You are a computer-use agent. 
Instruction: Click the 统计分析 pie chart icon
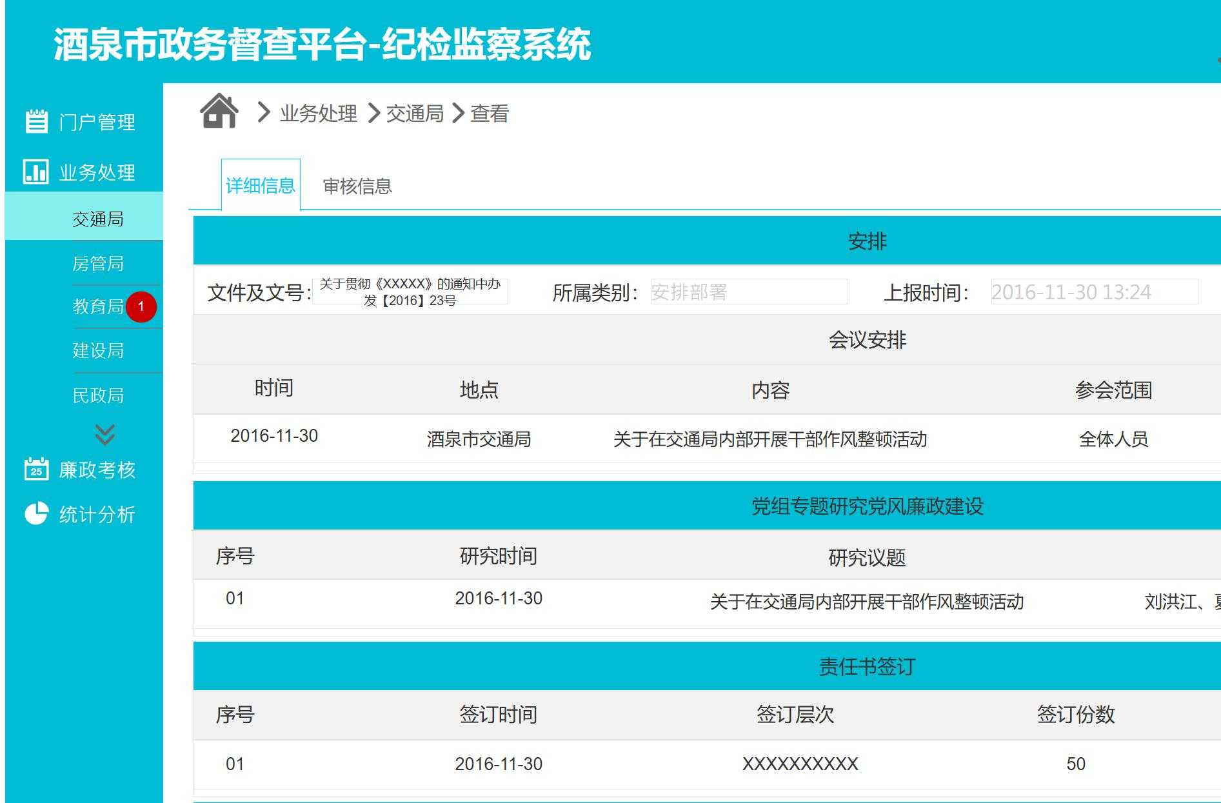(37, 513)
